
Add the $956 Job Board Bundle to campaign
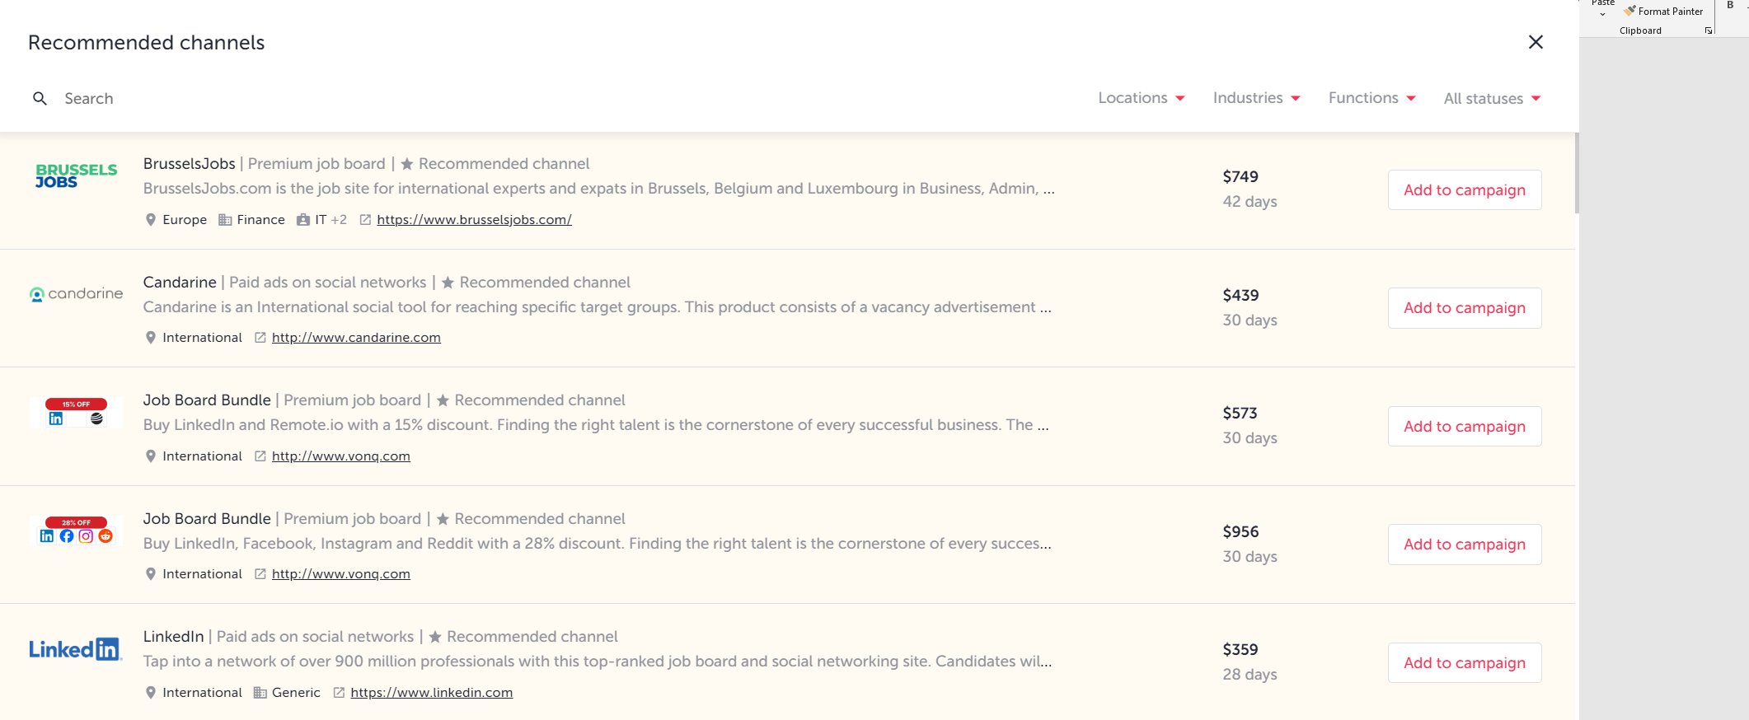tap(1465, 545)
